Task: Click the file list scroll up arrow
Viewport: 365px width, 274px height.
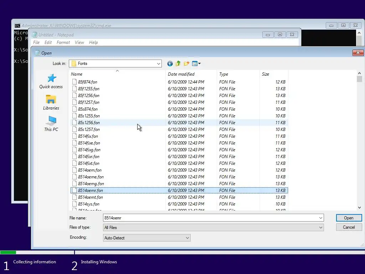Action: pyautogui.click(x=359, y=73)
